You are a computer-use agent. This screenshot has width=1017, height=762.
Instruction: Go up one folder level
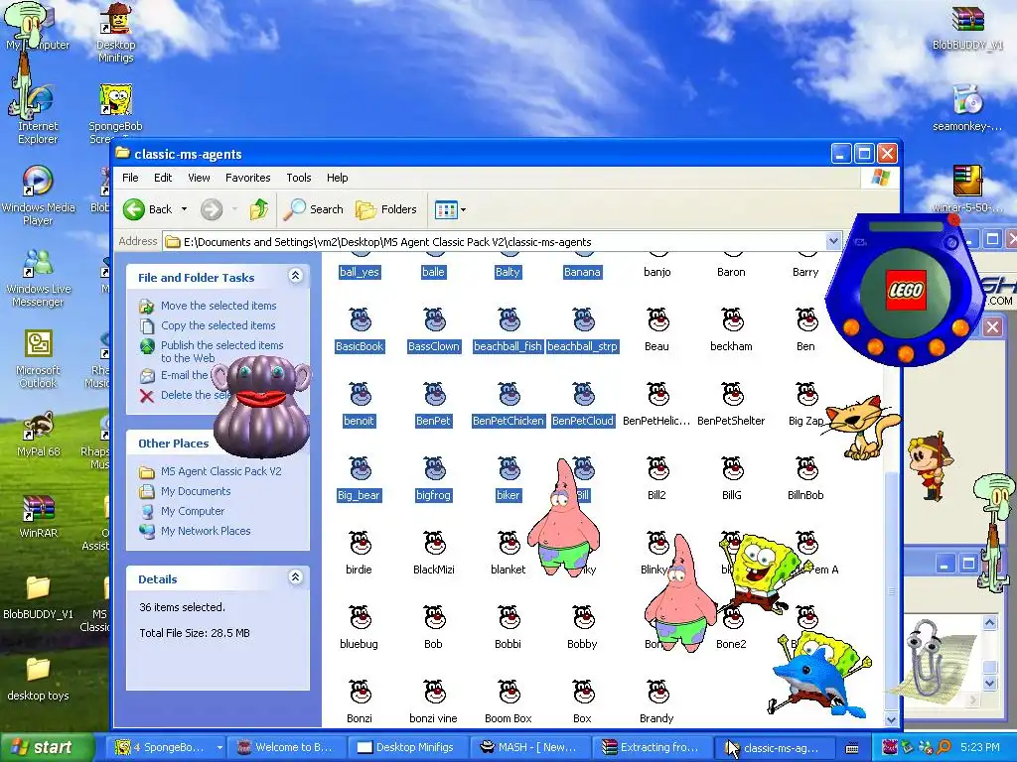click(259, 209)
